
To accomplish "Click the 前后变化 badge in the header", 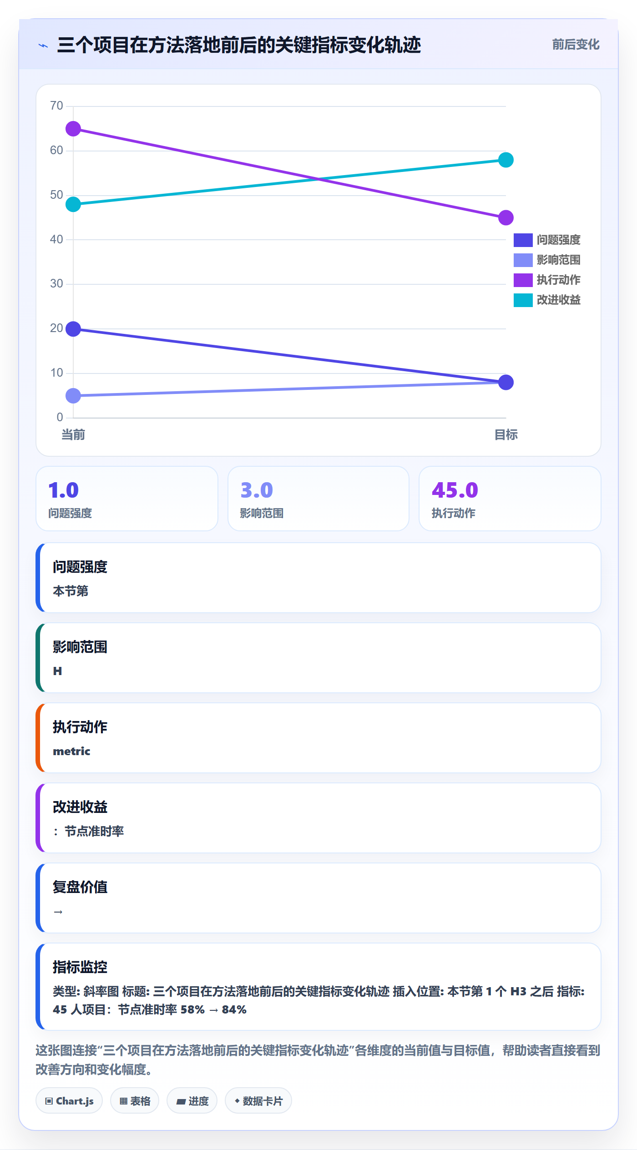I will tap(576, 45).
